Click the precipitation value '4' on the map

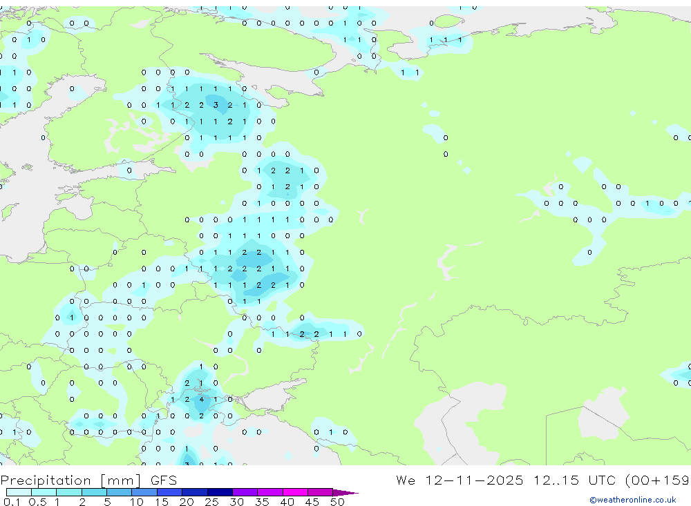click(201, 400)
